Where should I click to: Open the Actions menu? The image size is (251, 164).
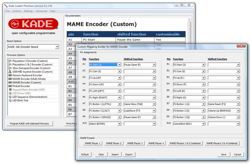click(16, 11)
